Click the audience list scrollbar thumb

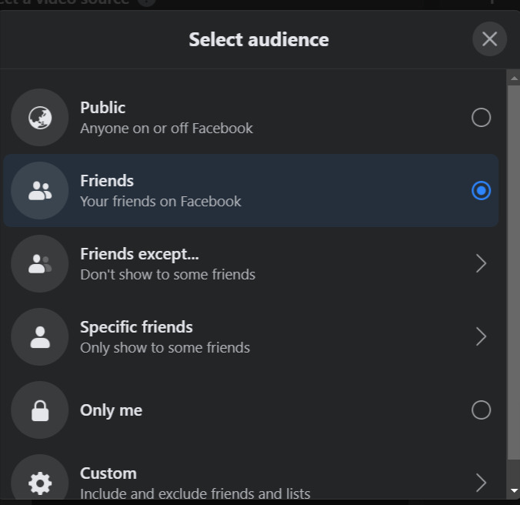tap(513, 273)
